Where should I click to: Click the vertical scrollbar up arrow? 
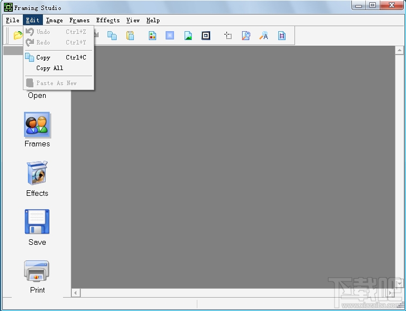(x=399, y=51)
